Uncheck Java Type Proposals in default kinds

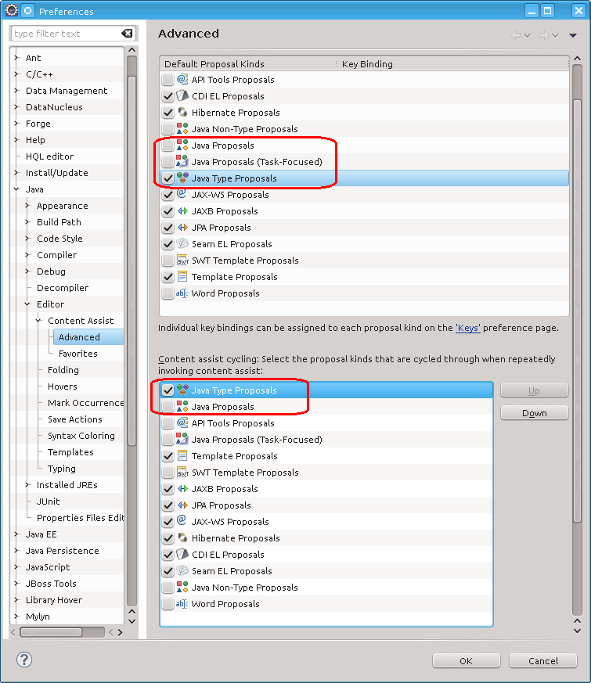(x=168, y=178)
